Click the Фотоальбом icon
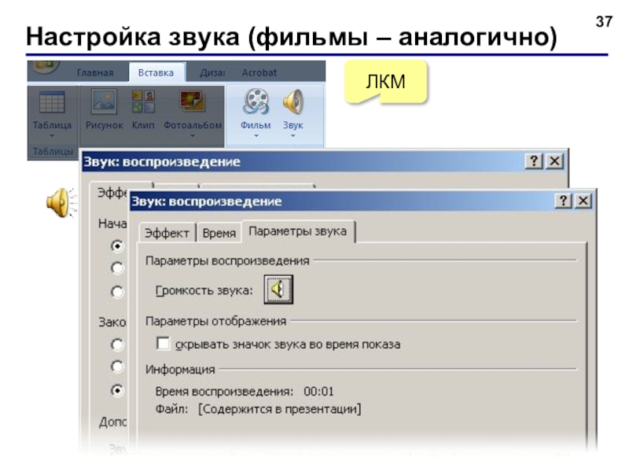 pyautogui.click(x=193, y=102)
